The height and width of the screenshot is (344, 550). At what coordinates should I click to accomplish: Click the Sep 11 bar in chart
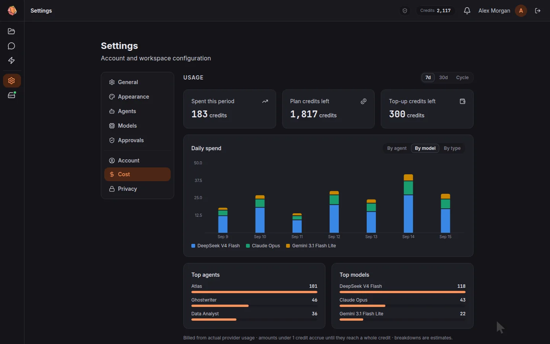(x=297, y=223)
